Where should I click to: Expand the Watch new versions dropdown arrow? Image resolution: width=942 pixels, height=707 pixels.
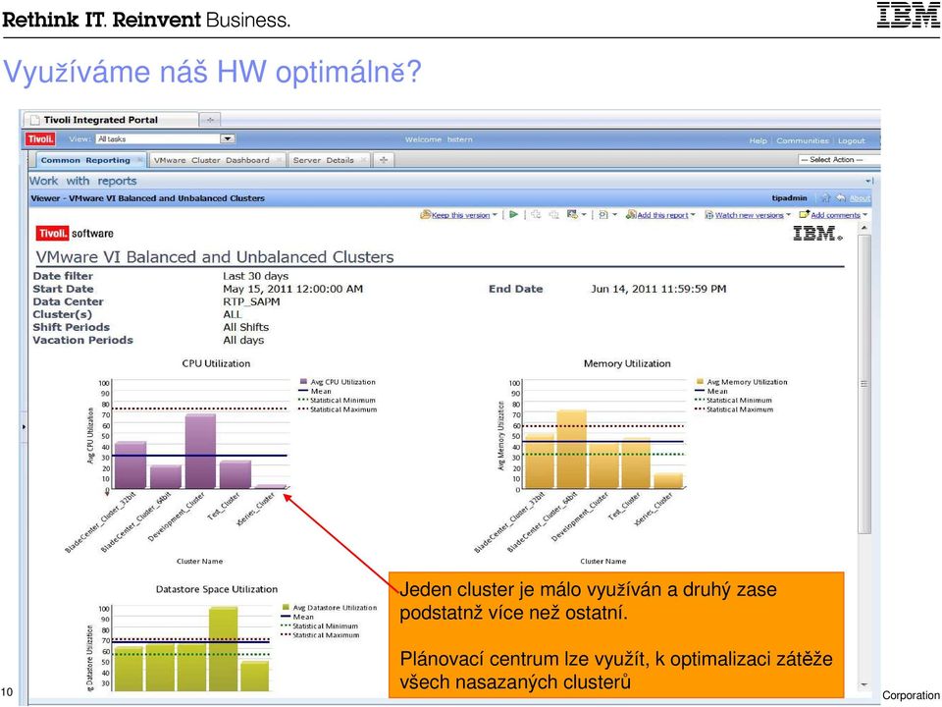point(788,215)
